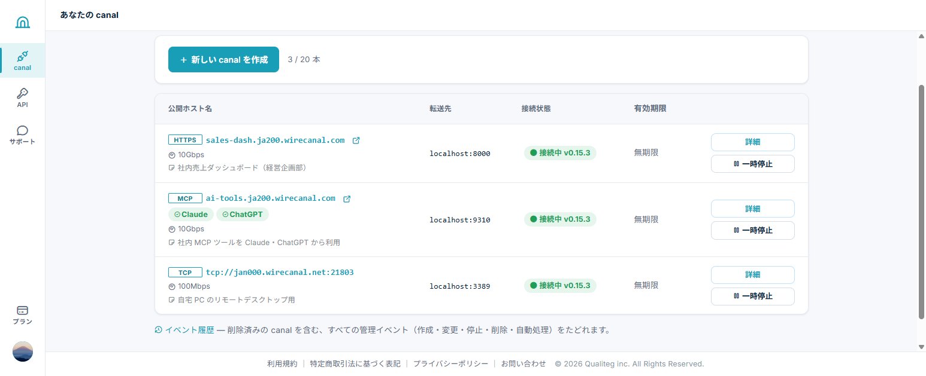Open the API sidebar section
The width and height of the screenshot is (926, 376).
point(23,97)
